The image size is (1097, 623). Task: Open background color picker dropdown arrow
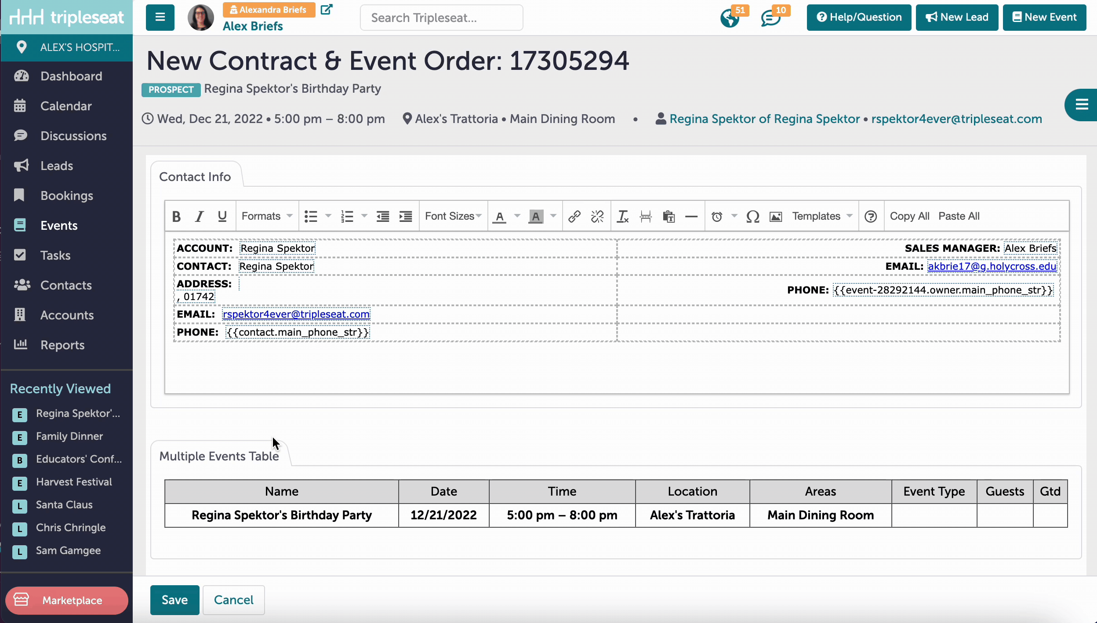[x=553, y=216]
